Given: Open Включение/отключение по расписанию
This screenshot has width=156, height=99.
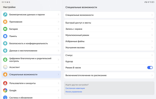Looking at the screenshot, I should [109, 75].
